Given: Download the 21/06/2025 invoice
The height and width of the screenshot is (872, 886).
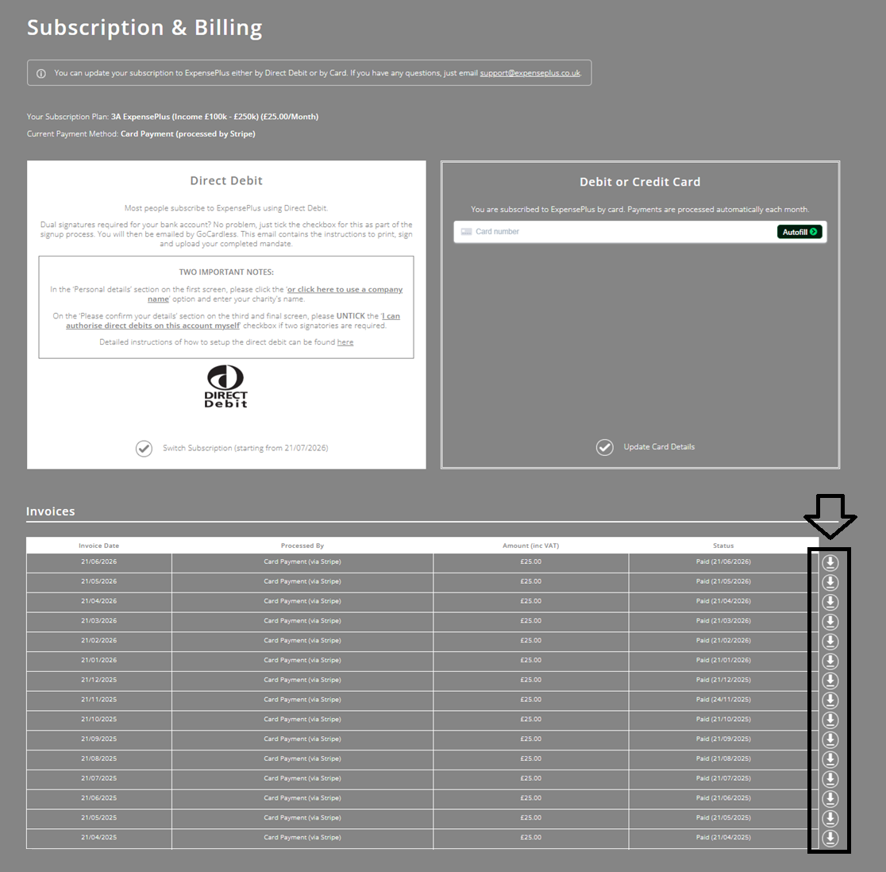Looking at the screenshot, I should click(830, 798).
